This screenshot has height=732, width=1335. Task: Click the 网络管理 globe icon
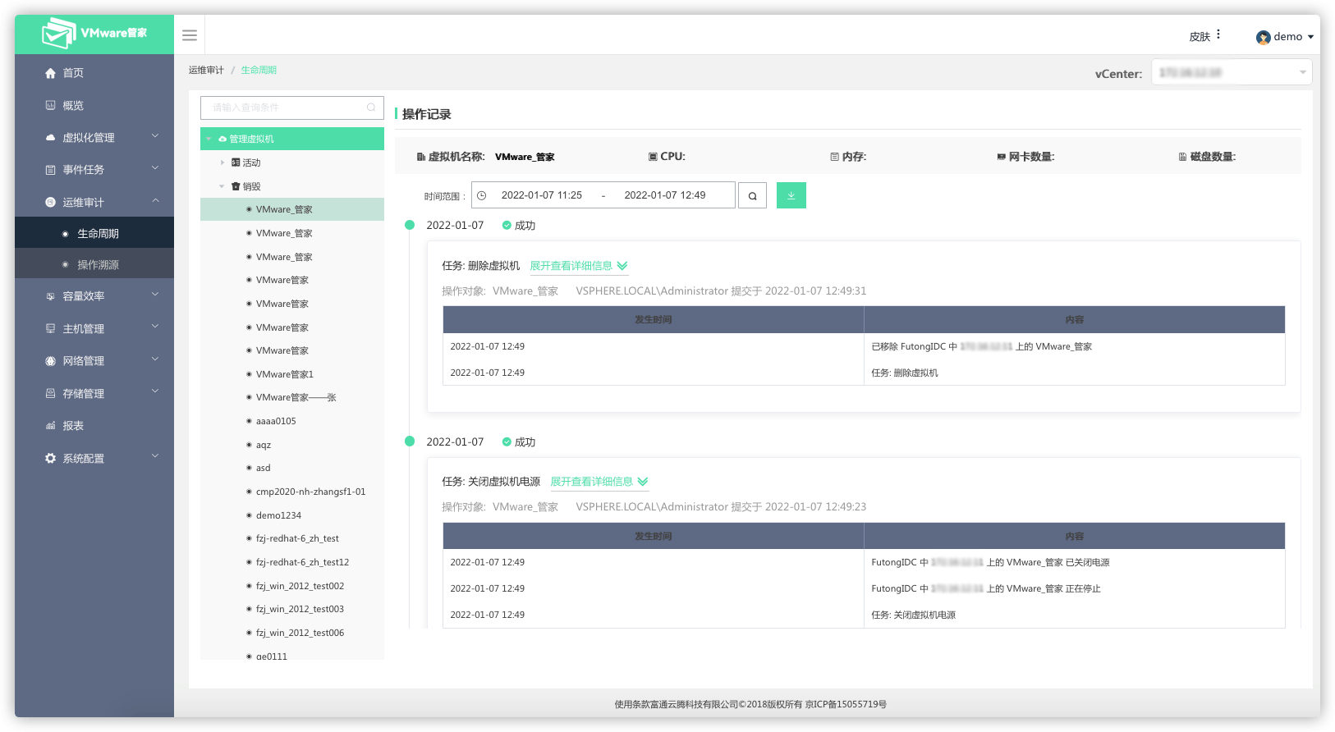click(50, 361)
